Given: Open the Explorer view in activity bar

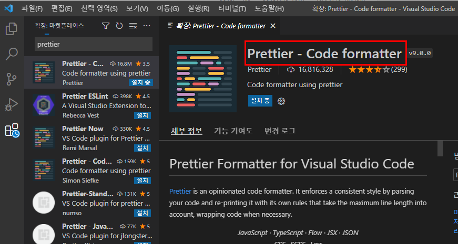Looking at the screenshot, I should click(x=12, y=28).
